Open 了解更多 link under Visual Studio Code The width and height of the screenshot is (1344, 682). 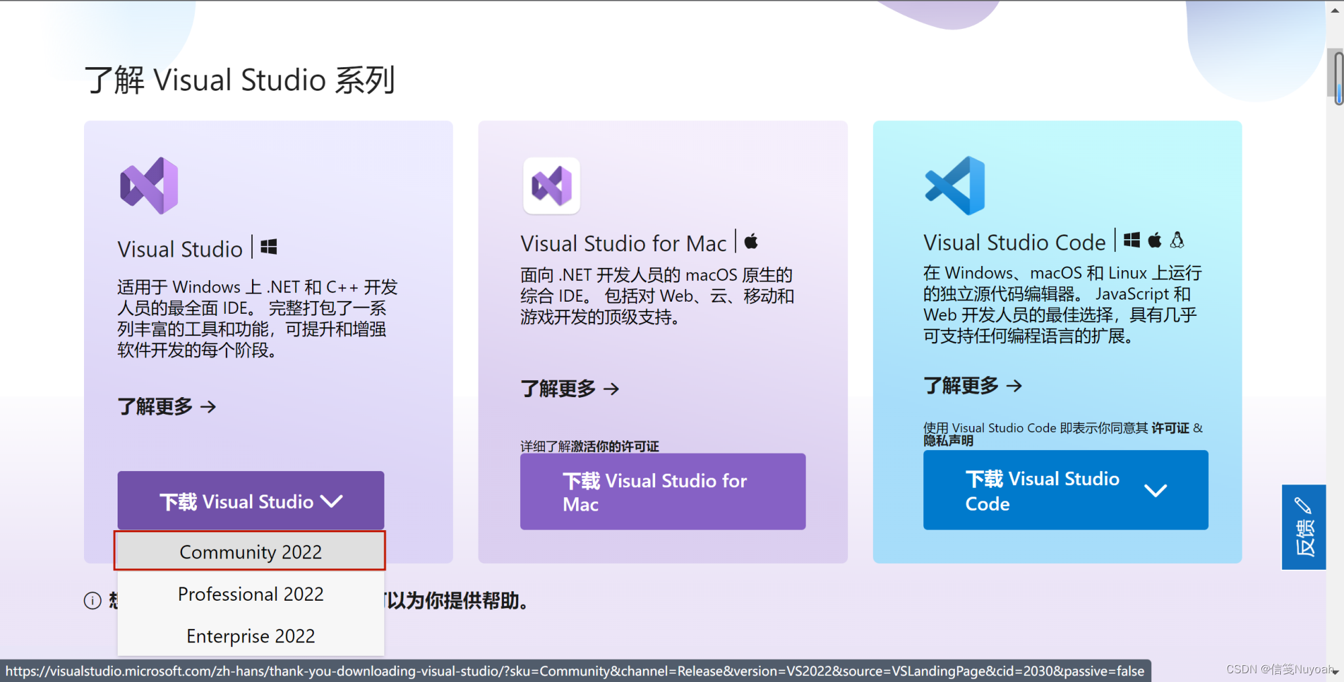[972, 386]
